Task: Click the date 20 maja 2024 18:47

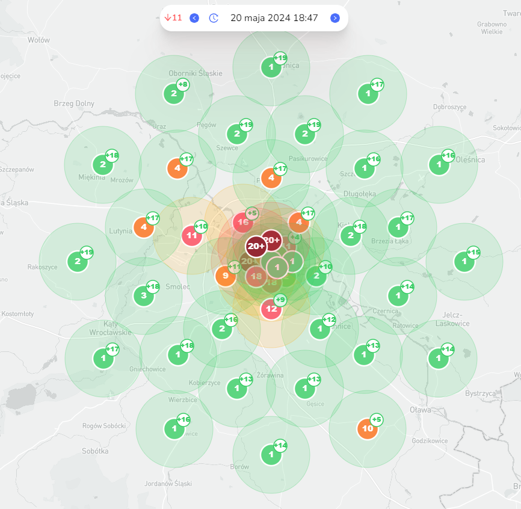Action: click(274, 18)
